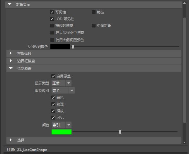Toggle the 纹理 checkbox
Screen dimensions: 189x154
pyautogui.click(x=53, y=104)
